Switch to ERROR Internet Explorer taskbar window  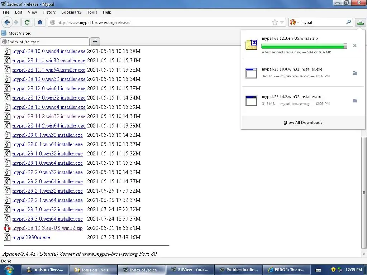pos(287,270)
